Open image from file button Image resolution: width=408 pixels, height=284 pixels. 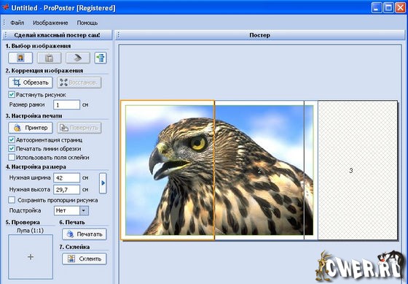pyautogui.click(x=20, y=58)
